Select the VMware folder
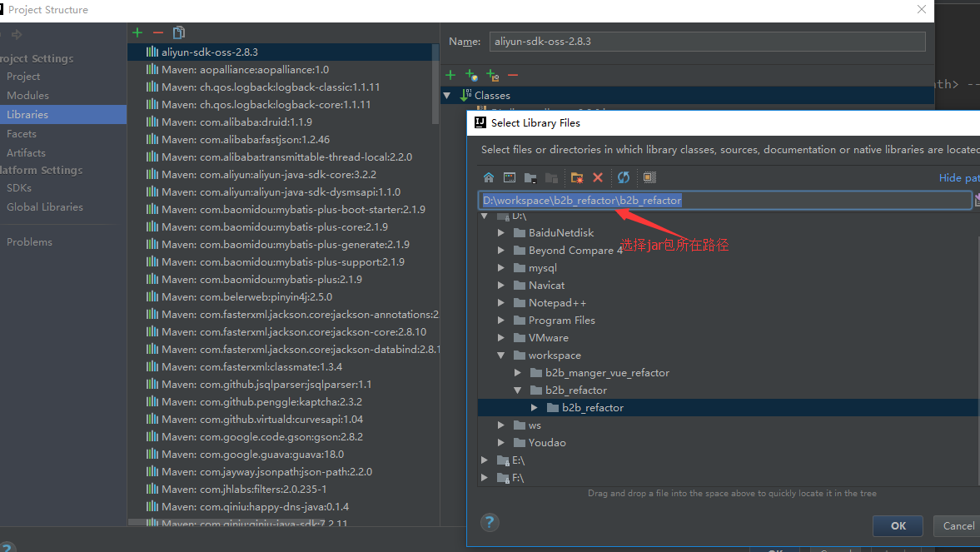The image size is (980, 552). [548, 337]
